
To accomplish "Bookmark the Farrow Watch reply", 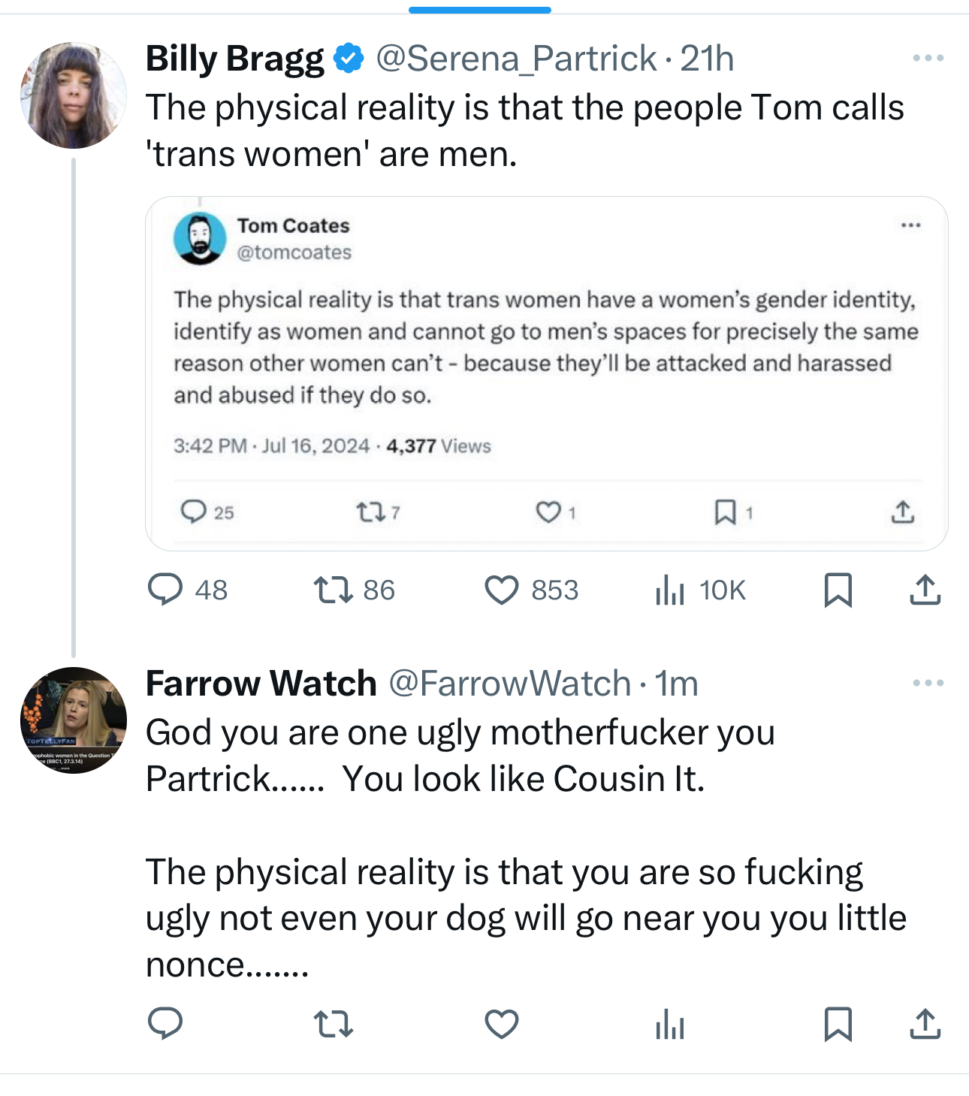I will [x=838, y=1023].
